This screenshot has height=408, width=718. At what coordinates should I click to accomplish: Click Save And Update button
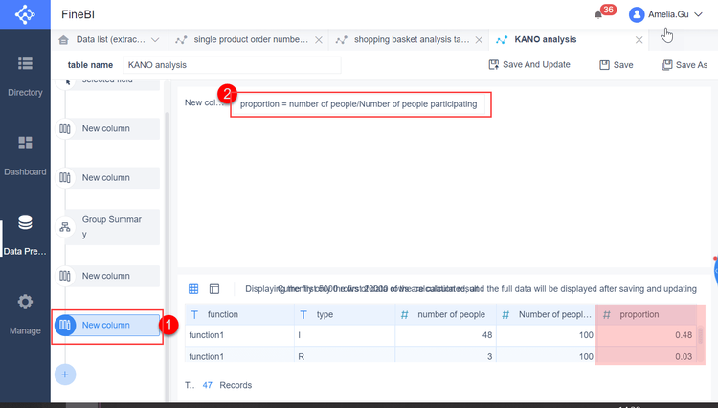(x=529, y=65)
